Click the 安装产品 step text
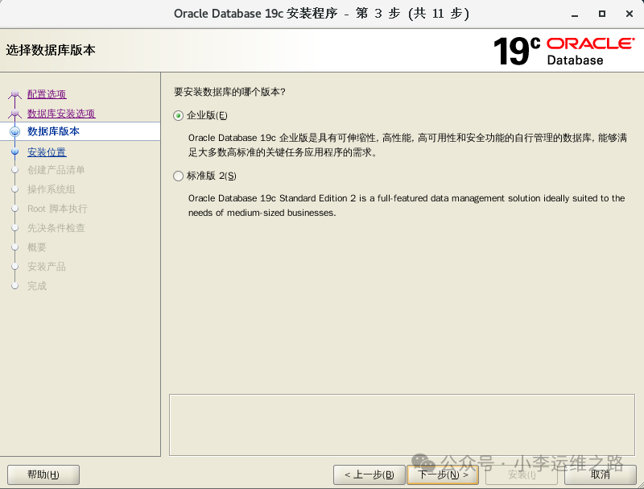This screenshot has height=489, width=644. pyautogui.click(x=47, y=267)
